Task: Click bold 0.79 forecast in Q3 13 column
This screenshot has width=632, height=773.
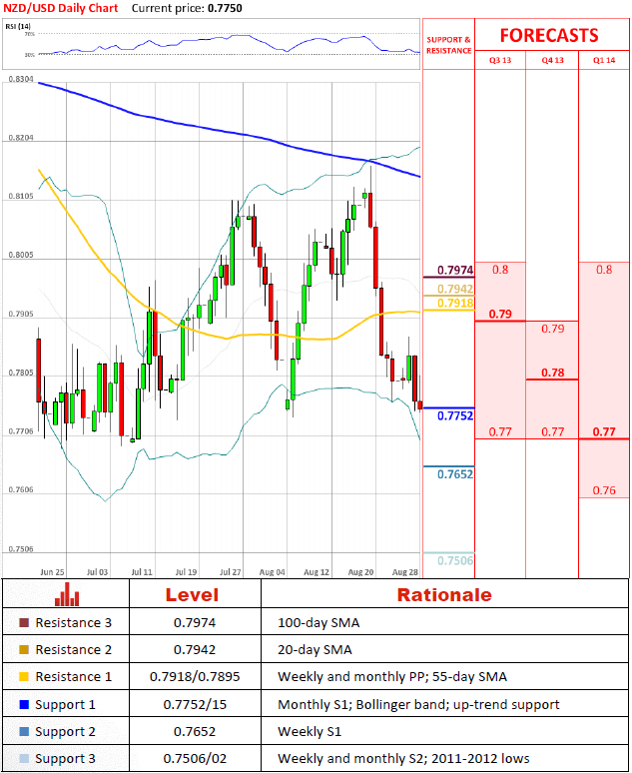Action: (x=500, y=314)
